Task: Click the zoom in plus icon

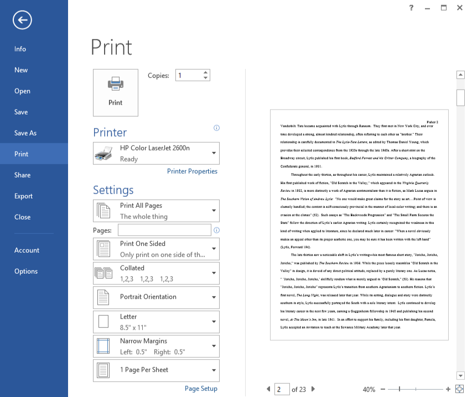Action: click(x=448, y=389)
